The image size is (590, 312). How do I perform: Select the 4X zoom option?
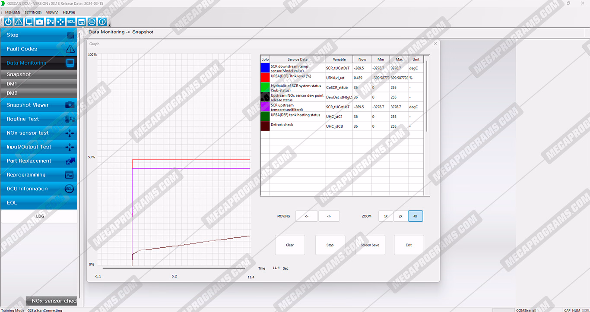tap(415, 216)
